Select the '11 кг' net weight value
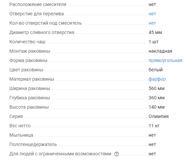The width and height of the screenshot is (196, 160). 154,126
